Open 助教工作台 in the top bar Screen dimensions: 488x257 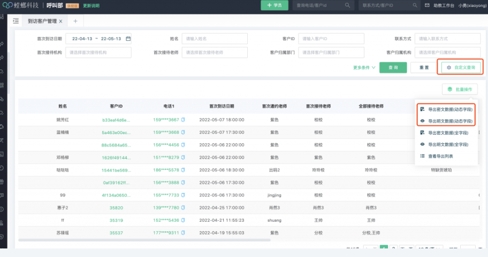[444, 5]
